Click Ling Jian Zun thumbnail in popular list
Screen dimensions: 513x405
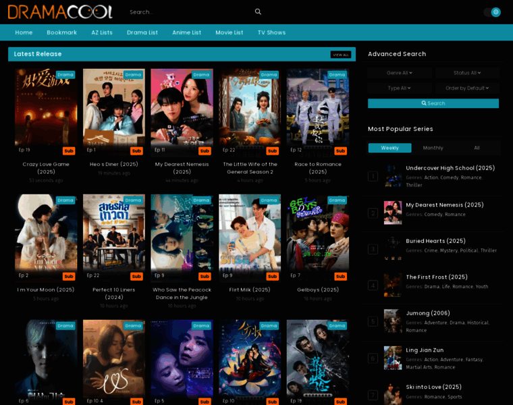click(393, 358)
